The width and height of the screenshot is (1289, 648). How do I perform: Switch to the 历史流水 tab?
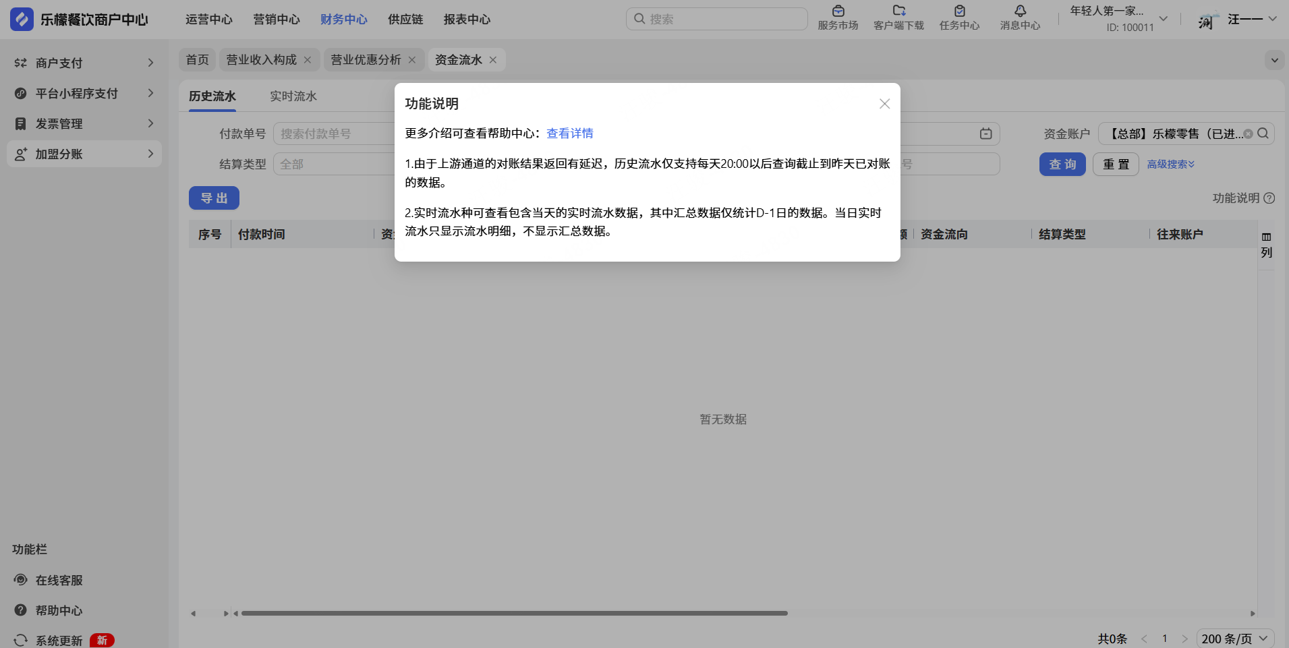pyautogui.click(x=212, y=96)
